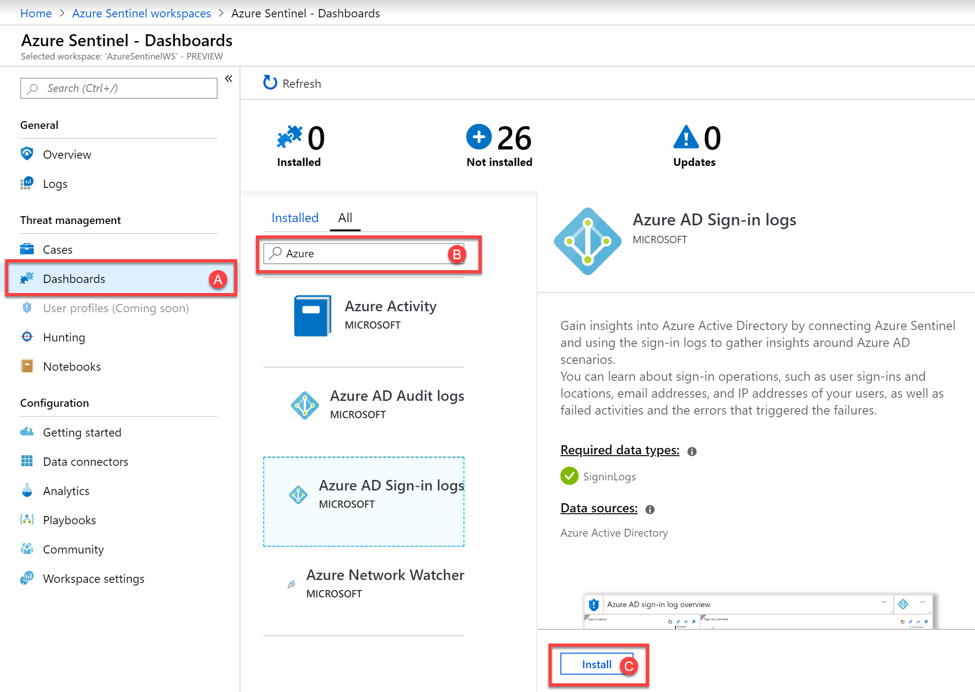Click the Overview shield icon
Viewport: 975px width, 692px height.
click(x=27, y=154)
